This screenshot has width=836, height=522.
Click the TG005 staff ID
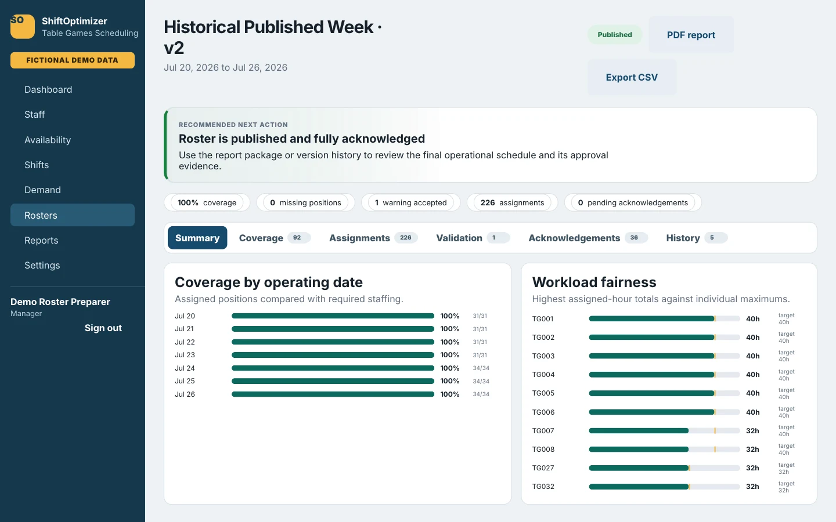(543, 393)
